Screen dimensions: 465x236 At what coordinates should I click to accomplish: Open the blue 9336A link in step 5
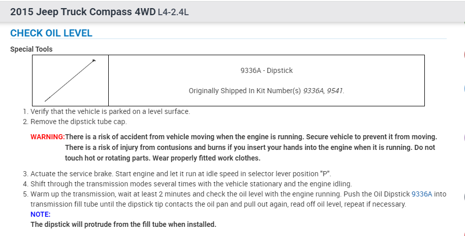421,194
